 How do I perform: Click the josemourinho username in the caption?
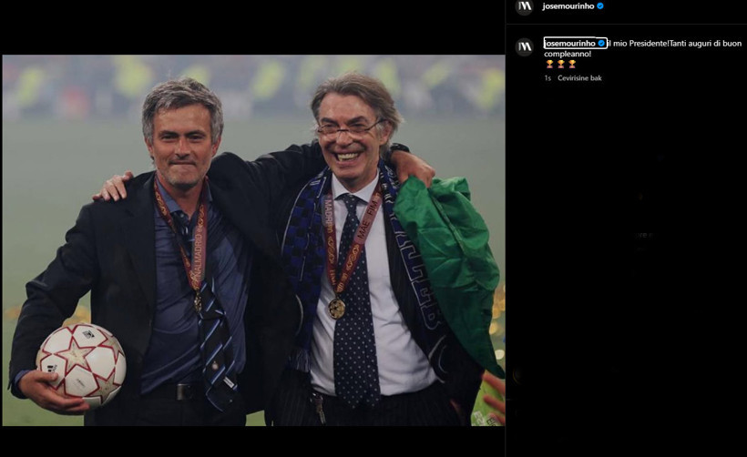click(569, 43)
